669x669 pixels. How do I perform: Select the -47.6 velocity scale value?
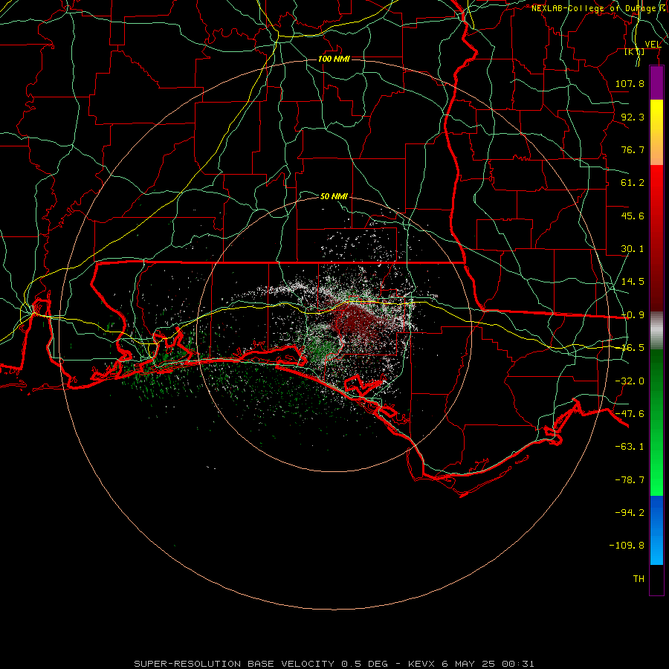point(630,414)
